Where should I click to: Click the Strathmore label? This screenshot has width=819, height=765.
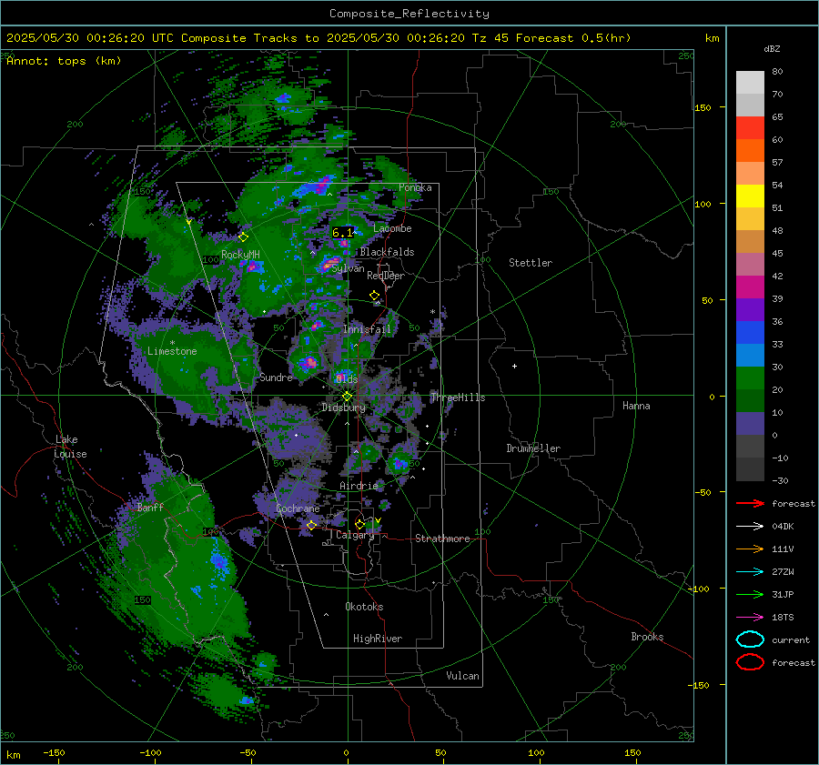click(442, 539)
